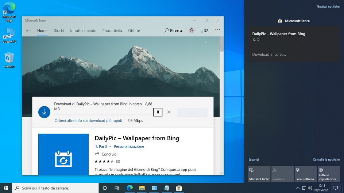Toggle Modalità tablet quick action
This screenshot has height=193, width=344.
point(259,174)
